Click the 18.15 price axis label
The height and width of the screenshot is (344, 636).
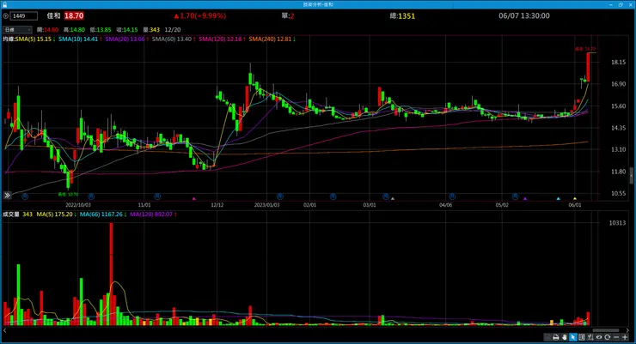(618, 63)
